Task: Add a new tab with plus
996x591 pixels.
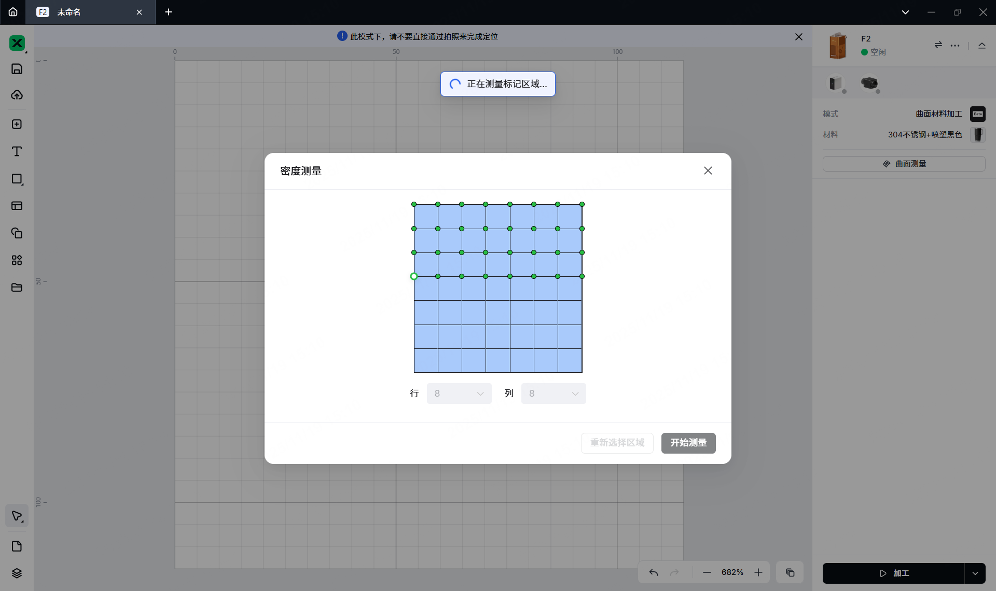Action: coord(169,12)
